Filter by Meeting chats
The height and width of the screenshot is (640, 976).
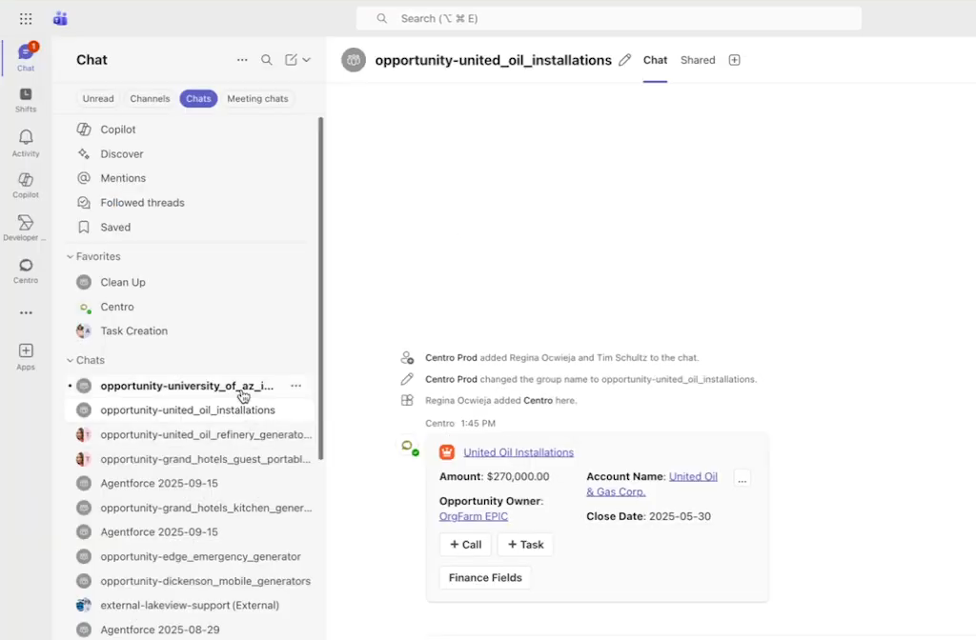pyautogui.click(x=257, y=98)
